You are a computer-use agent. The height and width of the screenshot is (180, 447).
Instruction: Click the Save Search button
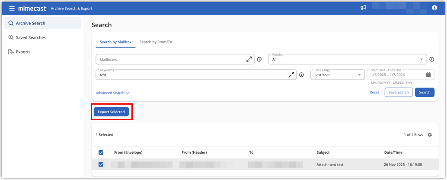398,92
